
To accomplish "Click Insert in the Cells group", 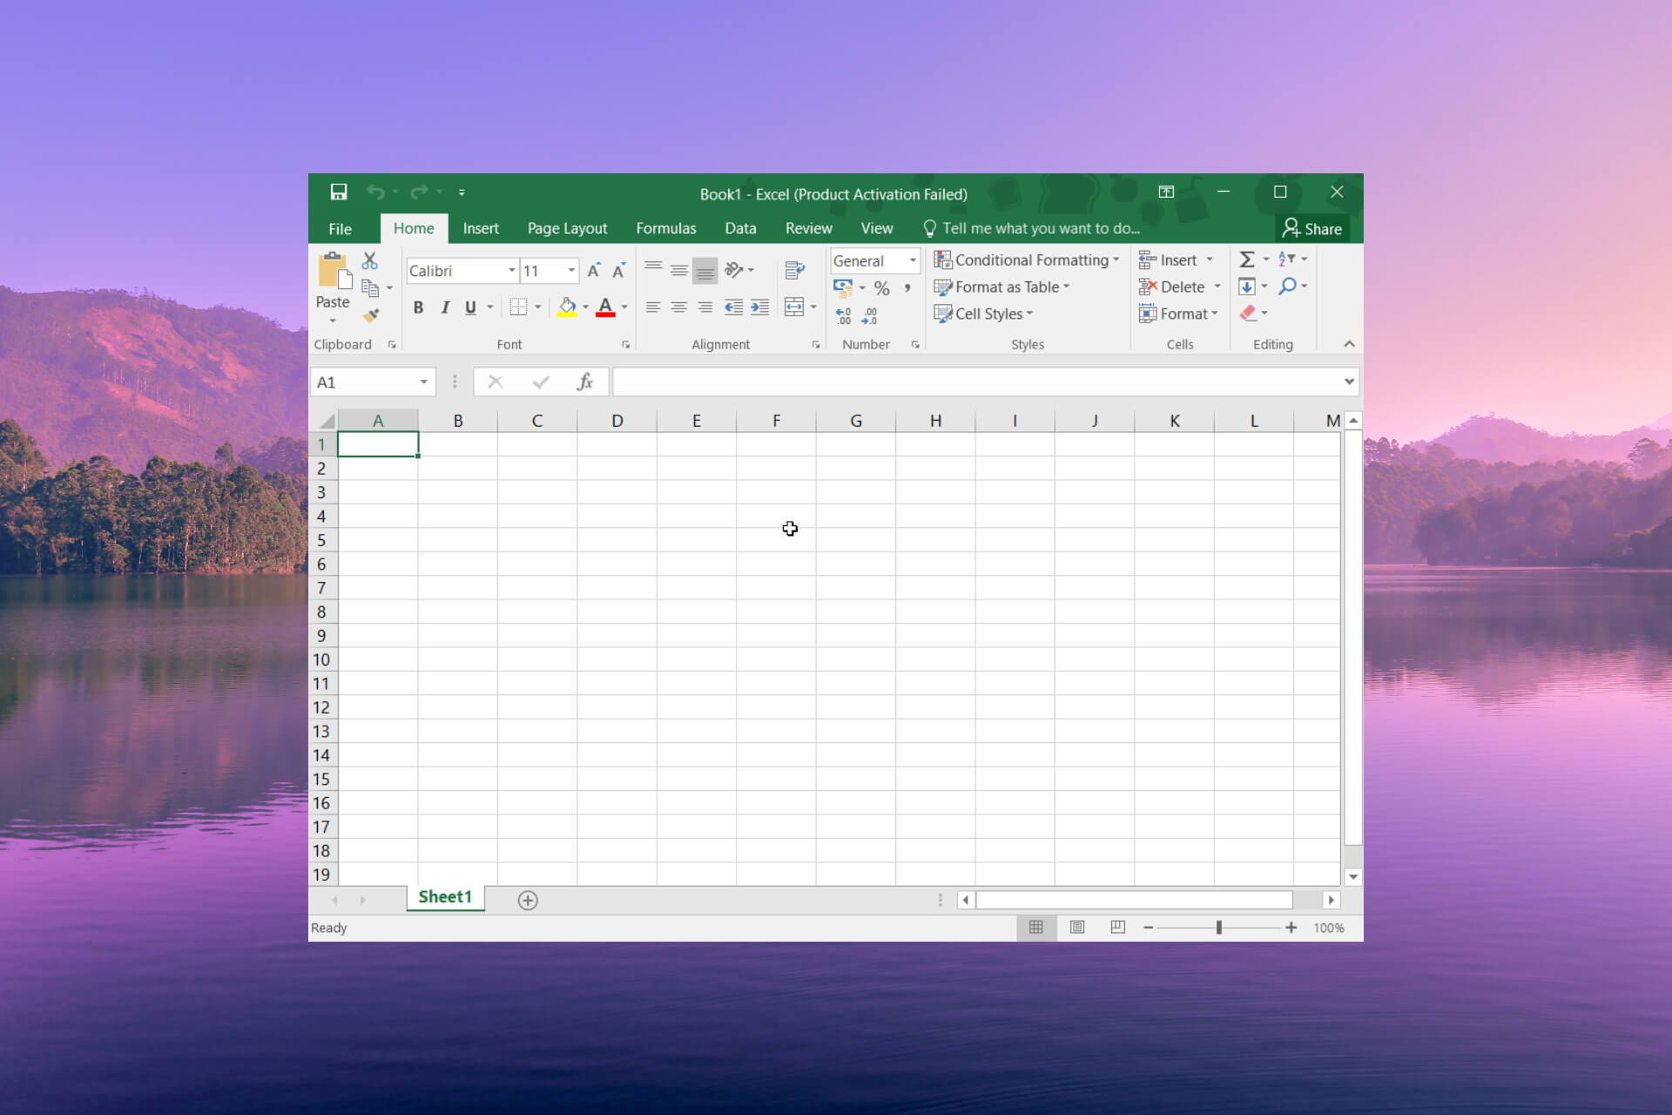I will click(x=1176, y=260).
